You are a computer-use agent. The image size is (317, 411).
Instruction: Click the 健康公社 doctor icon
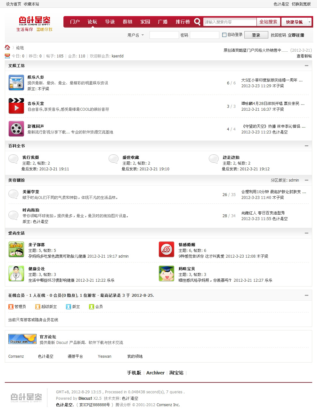point(16,274)
